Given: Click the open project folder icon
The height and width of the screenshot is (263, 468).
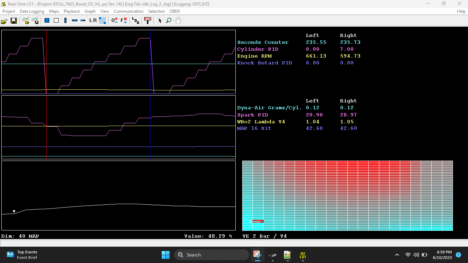Looking at the screenshot, I should (4, 21).
